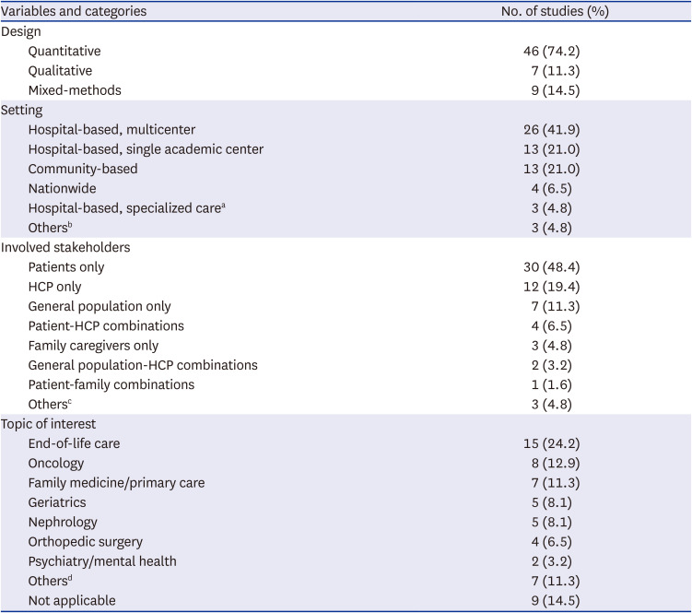Select the 'Patients only' row label
Viewport: 692px width, 613px height.
pyautogui.click(x=66, y=267)
